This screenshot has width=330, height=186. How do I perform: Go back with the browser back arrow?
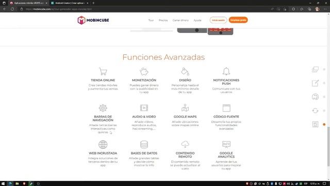5,9
